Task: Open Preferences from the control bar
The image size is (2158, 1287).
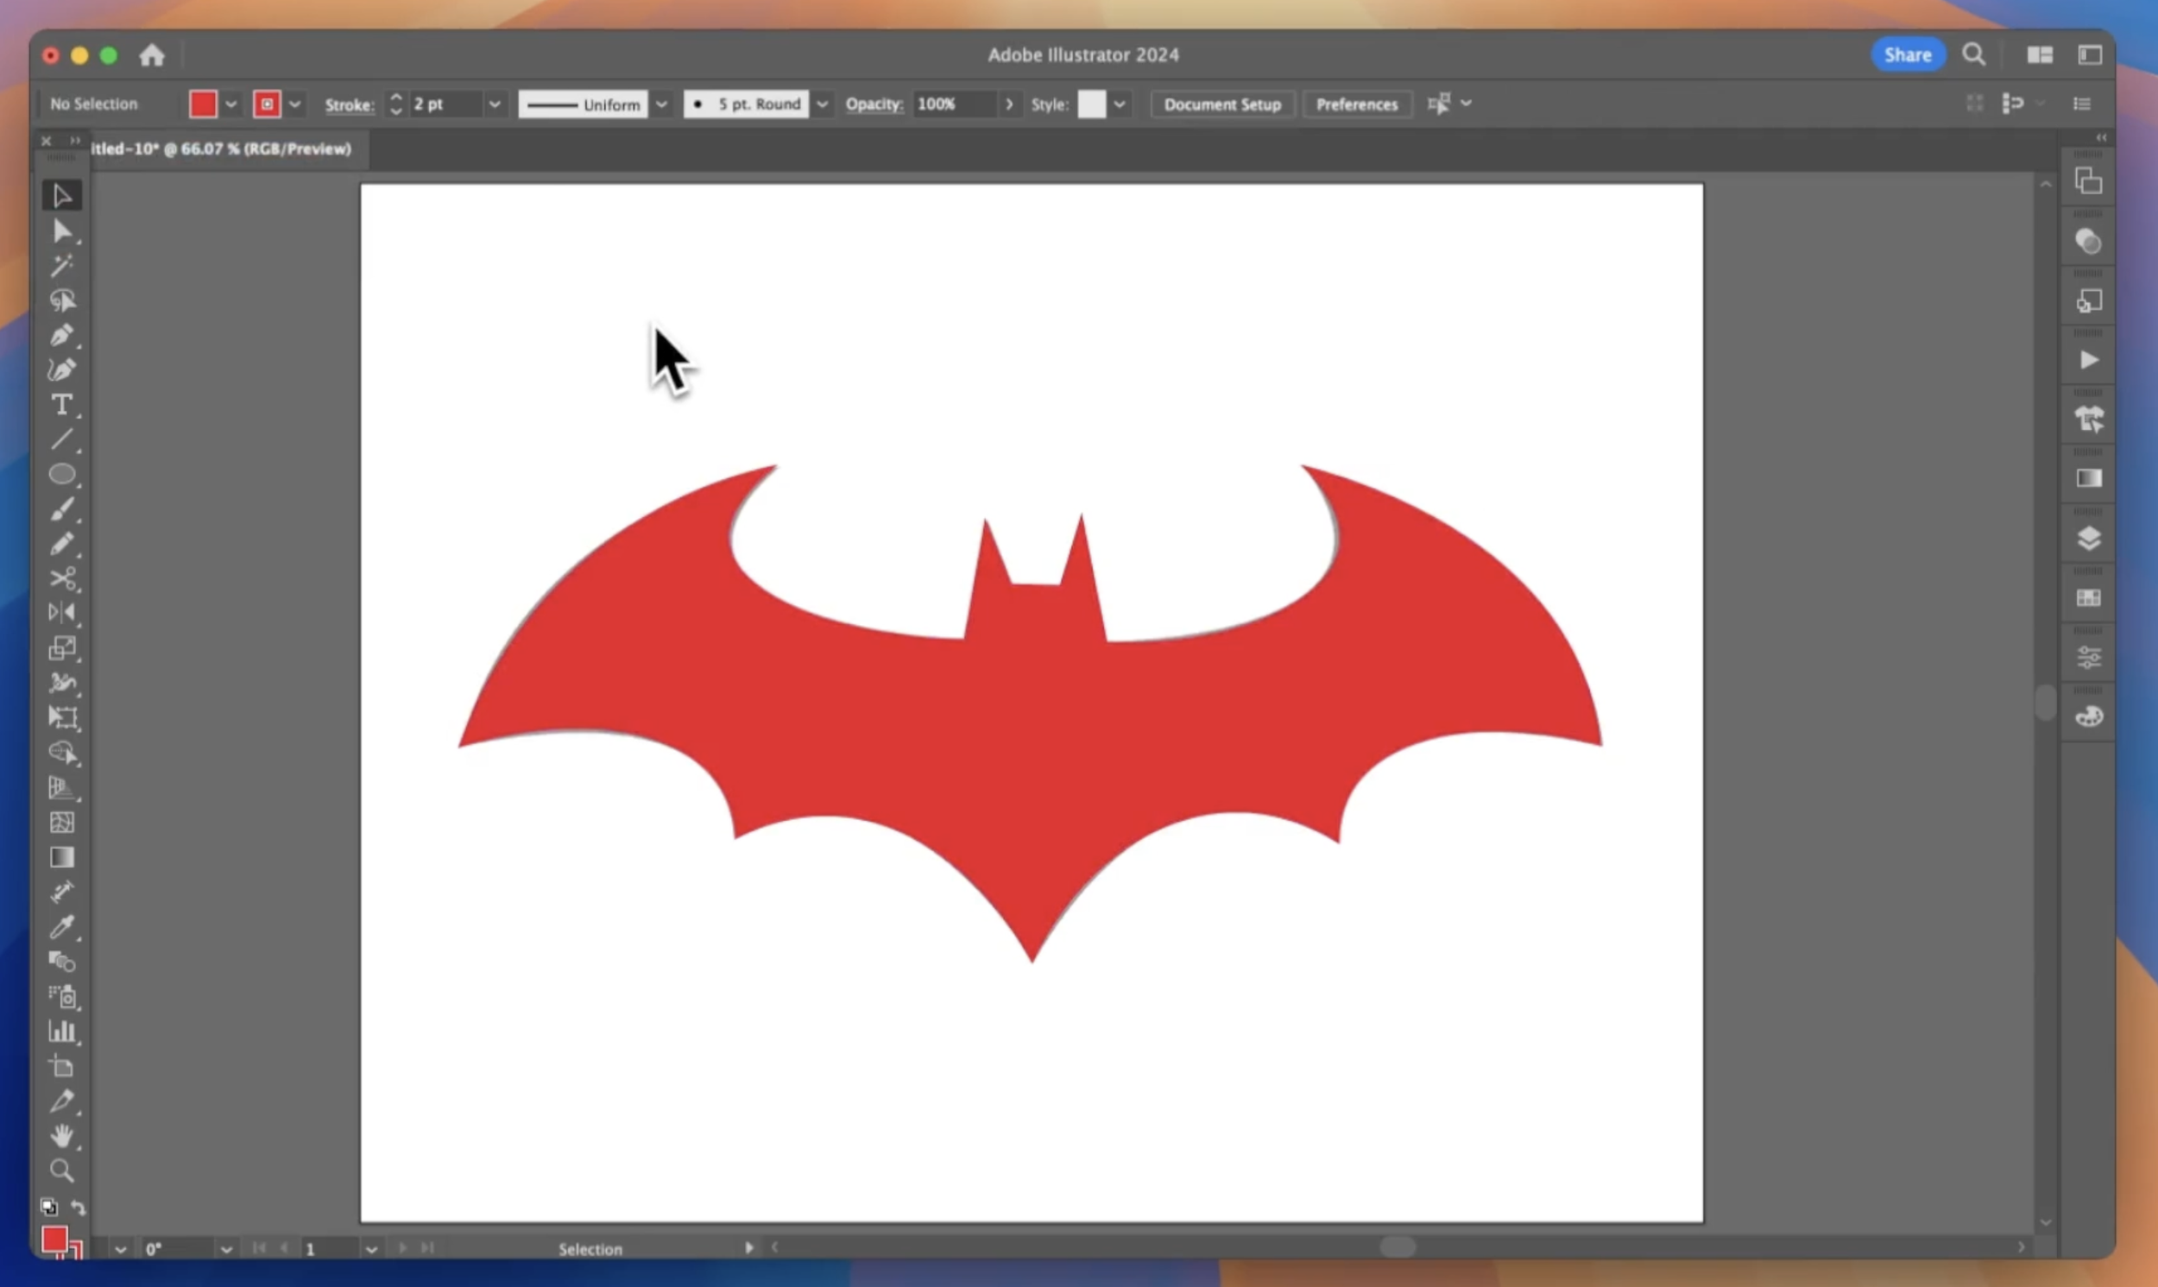Action: point(1357,104)
